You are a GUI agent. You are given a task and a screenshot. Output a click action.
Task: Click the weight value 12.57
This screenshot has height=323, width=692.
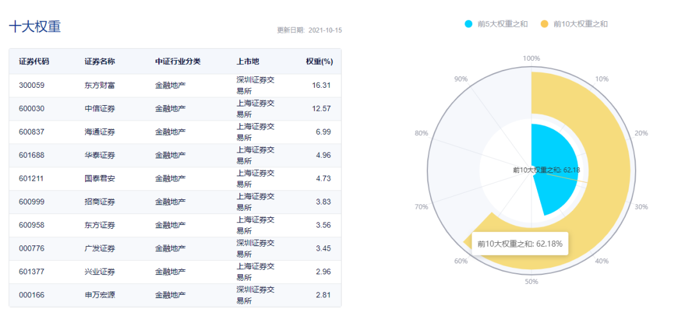coord(321,108)
